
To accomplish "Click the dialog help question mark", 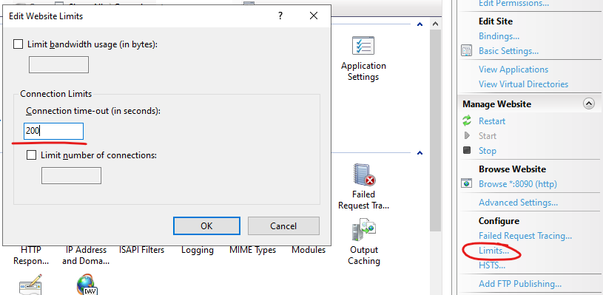I will [x=280, y=16].
